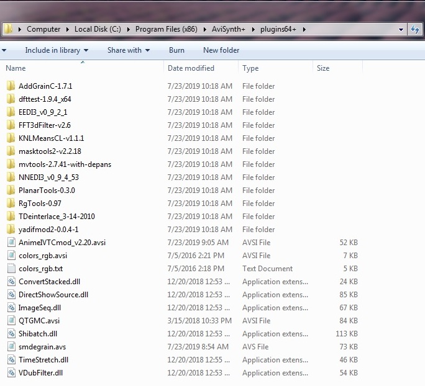Select the VDubFilter.dll file name

pyautogui.click(x=40, y=373)
